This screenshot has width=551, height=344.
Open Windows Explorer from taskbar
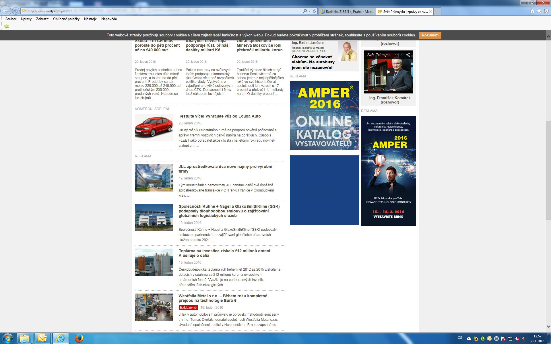coord(25,339)
